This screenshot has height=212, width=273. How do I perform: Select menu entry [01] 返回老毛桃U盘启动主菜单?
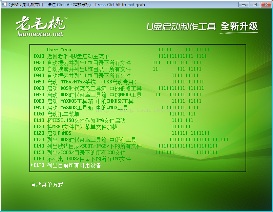pos(71,56)
